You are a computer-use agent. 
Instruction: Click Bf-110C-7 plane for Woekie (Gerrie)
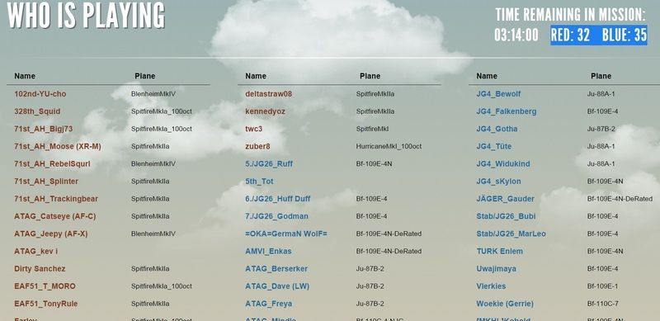click(603, 304)
